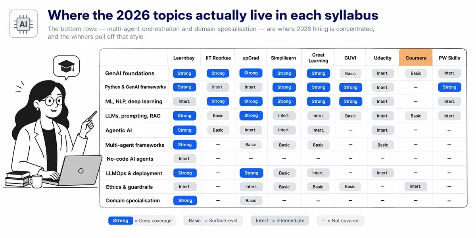Click the stack of books illustration
This screenshot has width=476, height=238.
[17, 178]
